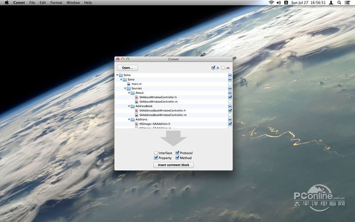Click the Open... button

127,68
